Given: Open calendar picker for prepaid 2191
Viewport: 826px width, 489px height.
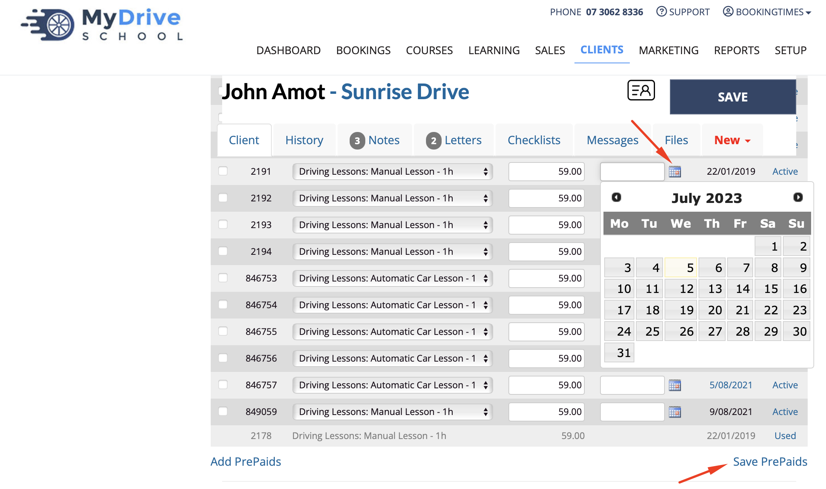Looking at the screenshot, I should click(675, 172).
